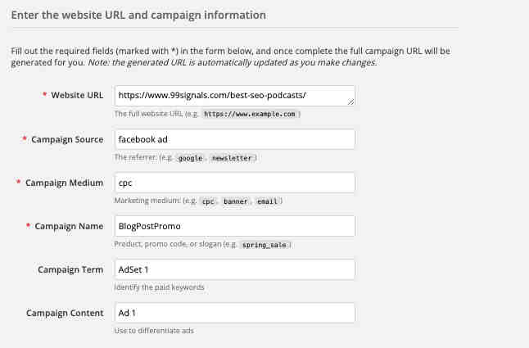This screenshot has height=348, width=529.
Task: Click the Campaign Name label
Action: tap(69, 226)
